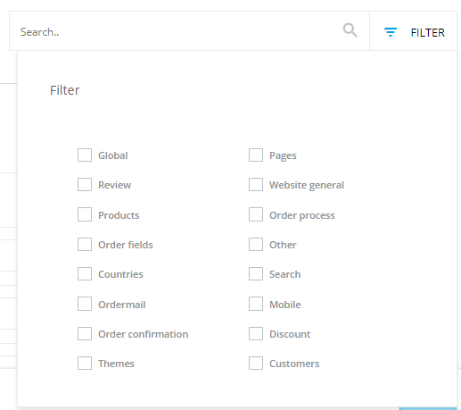This screenshot has width=461, height=410.
Task: Enable the Order confirmation checkbox
Action: (85, 334)
